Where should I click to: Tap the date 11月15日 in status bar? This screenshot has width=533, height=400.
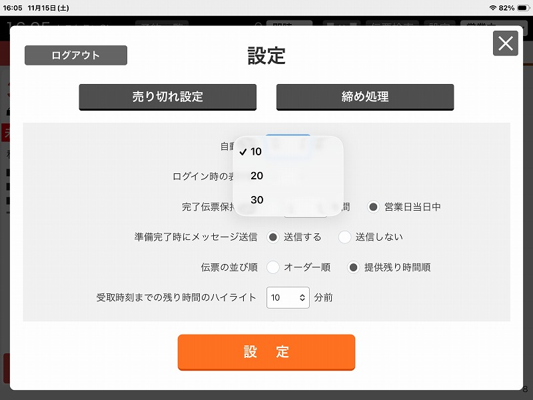[42, 8]
